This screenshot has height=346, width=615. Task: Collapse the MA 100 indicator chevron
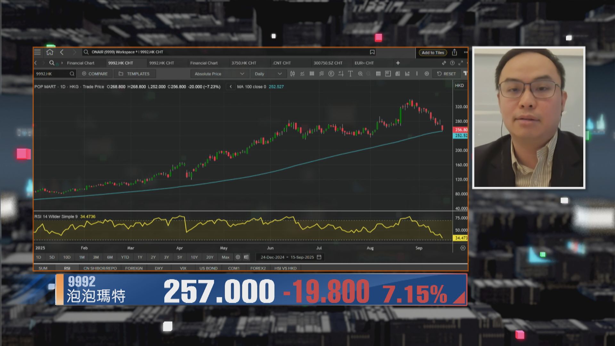pyautogui.click(x=231, y=86)
